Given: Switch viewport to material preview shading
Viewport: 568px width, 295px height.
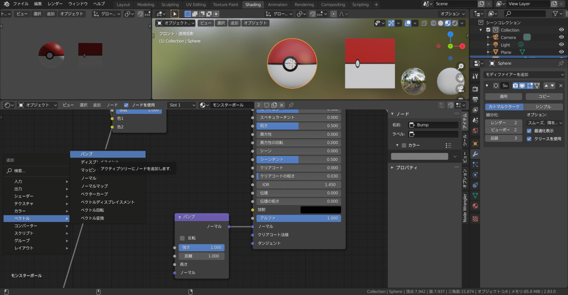Looking at the screenshot, I should (447, 23).
